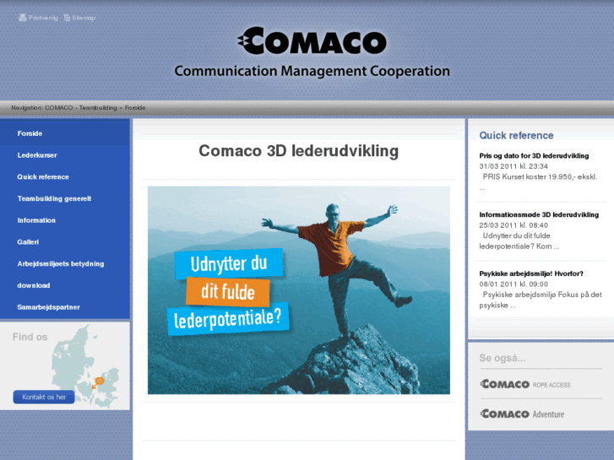Go to the Forside menu item
614x460 pixels.
[x=30, y=133]
